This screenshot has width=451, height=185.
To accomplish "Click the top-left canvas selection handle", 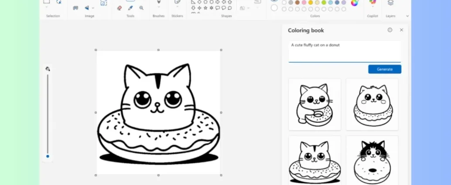I will pos(96,50).
